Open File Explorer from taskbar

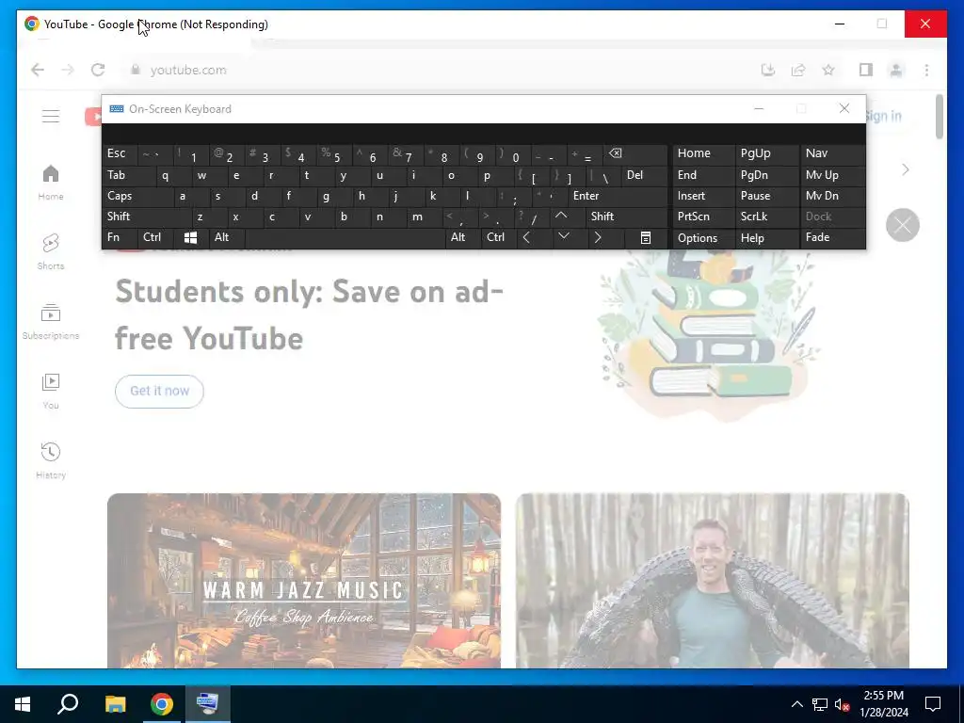pos(115,704)
